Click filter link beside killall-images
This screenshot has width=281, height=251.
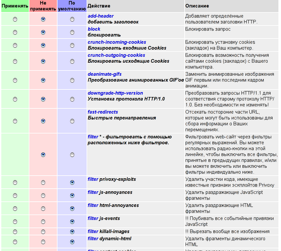93,231
